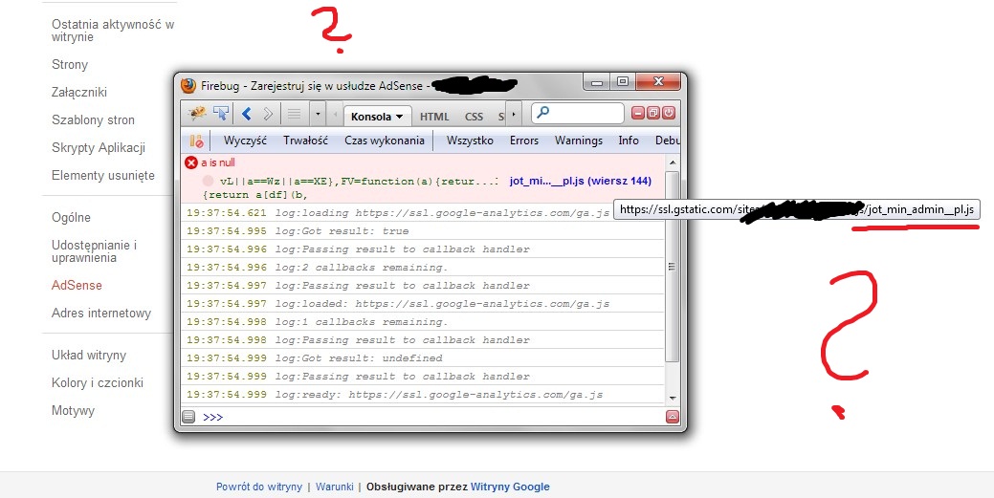Image resolution: width=994 pixels, height=498 pixels.
Task: Click Wyczyść to clear the console
Action: tap(245, 141)
